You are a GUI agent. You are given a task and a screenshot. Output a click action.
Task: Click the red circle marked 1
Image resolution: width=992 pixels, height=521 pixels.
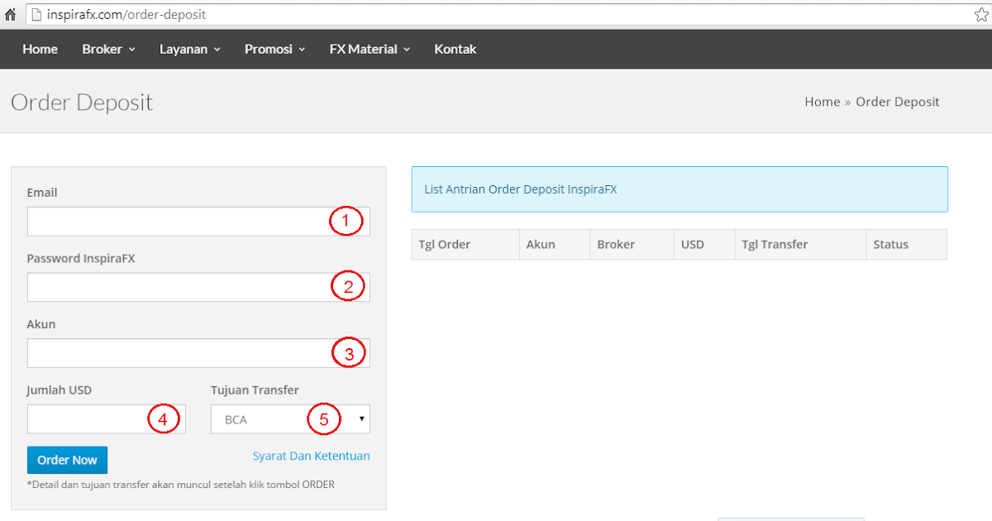[348, 221]
